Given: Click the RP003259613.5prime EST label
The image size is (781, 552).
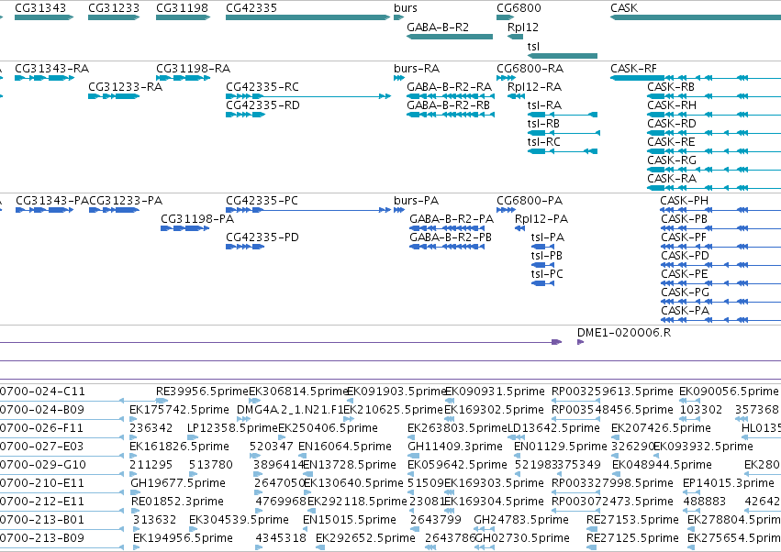Looking at the screenshot, I should (x=612, y=392).
